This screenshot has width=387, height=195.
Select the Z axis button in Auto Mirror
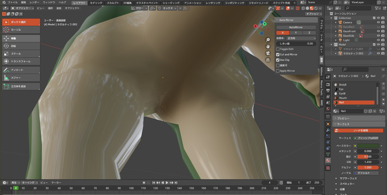coord(309,33)
